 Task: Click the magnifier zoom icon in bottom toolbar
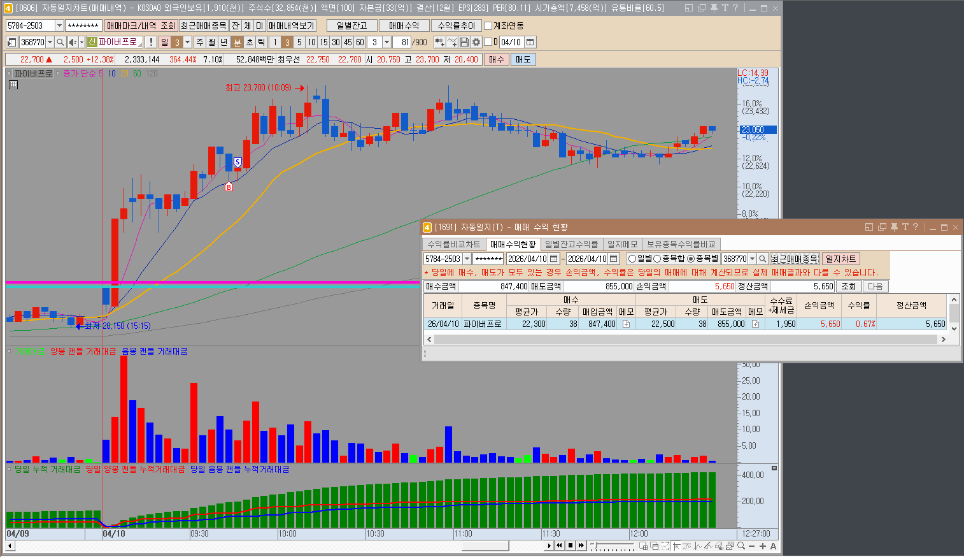pos(741,546)
